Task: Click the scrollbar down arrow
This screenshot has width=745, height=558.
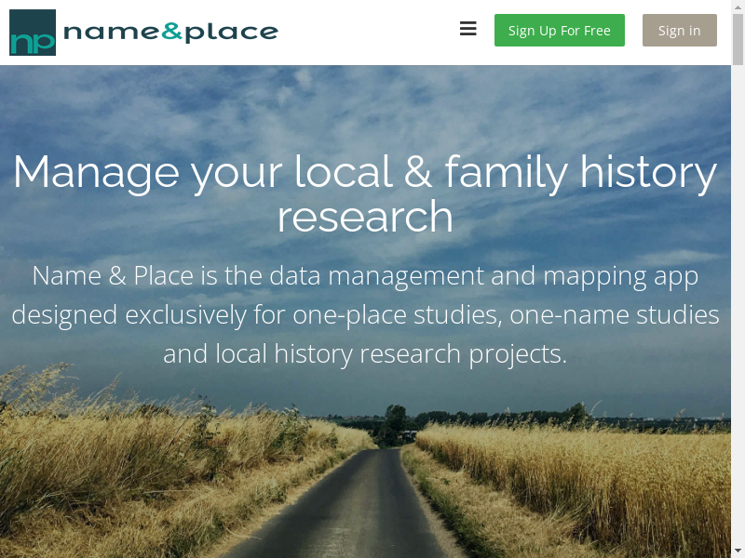Action: [x=738, y=551]
